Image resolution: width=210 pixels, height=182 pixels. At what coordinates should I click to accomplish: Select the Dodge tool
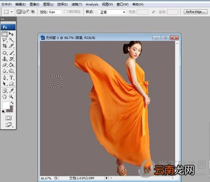pos(11,71)
